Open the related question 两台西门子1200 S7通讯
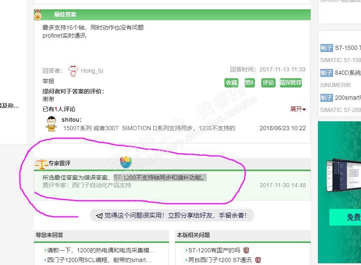The image size is (361, 265). 220,260
